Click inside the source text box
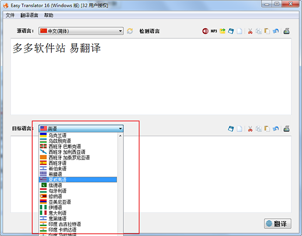Viewport: 302px width, 236px height. click(x=151, y=76)
